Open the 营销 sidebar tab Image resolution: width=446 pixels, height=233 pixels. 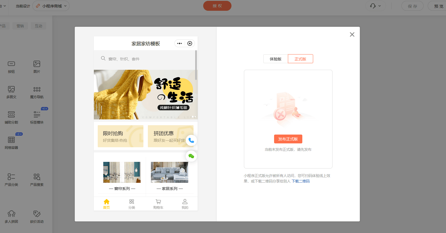coord(20,26)
